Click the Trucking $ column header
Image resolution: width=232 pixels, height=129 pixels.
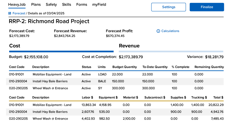tap(199, 98)
